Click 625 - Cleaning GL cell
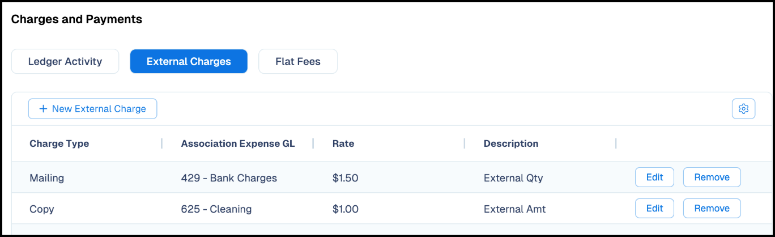The image size is (775, 237). (216, 209)
